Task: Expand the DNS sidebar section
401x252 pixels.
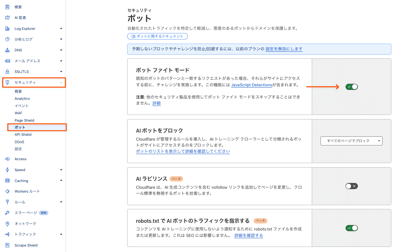Action: pos(61,50)
